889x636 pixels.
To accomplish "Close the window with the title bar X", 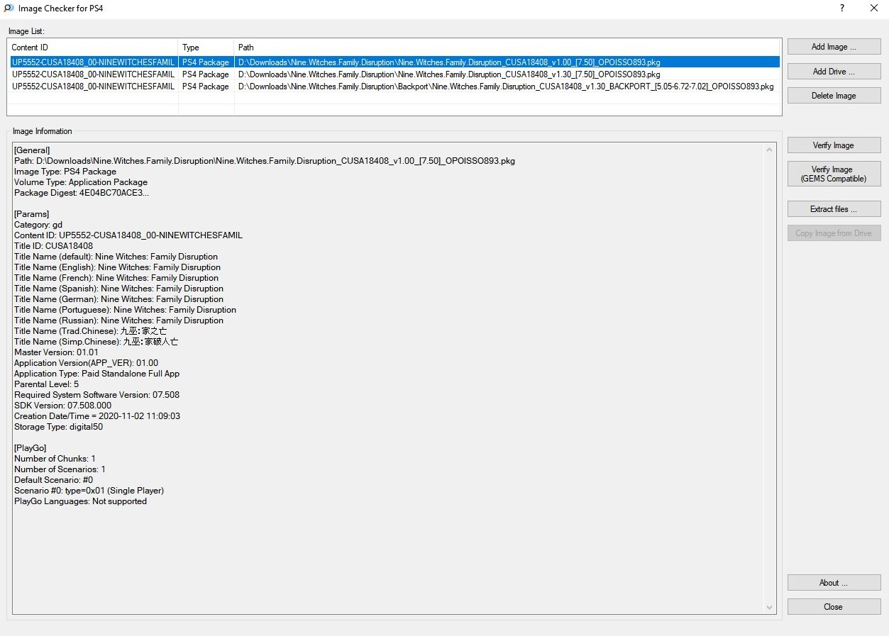I will pos(873,9).
